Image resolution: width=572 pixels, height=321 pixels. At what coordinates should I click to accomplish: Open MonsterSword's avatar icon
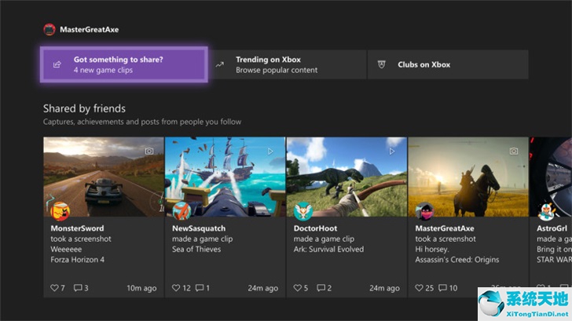click(60, 211)
